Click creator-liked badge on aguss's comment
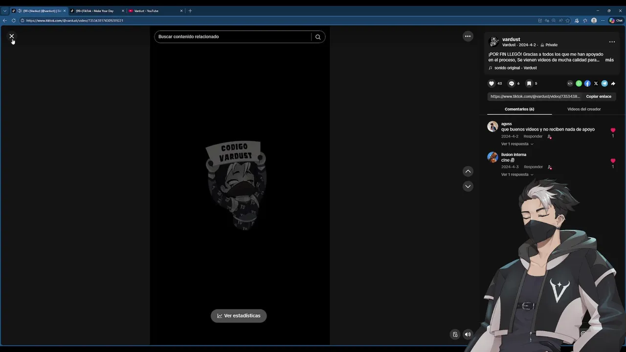Viewport: 626px width, 352px height. click(549, 137)
